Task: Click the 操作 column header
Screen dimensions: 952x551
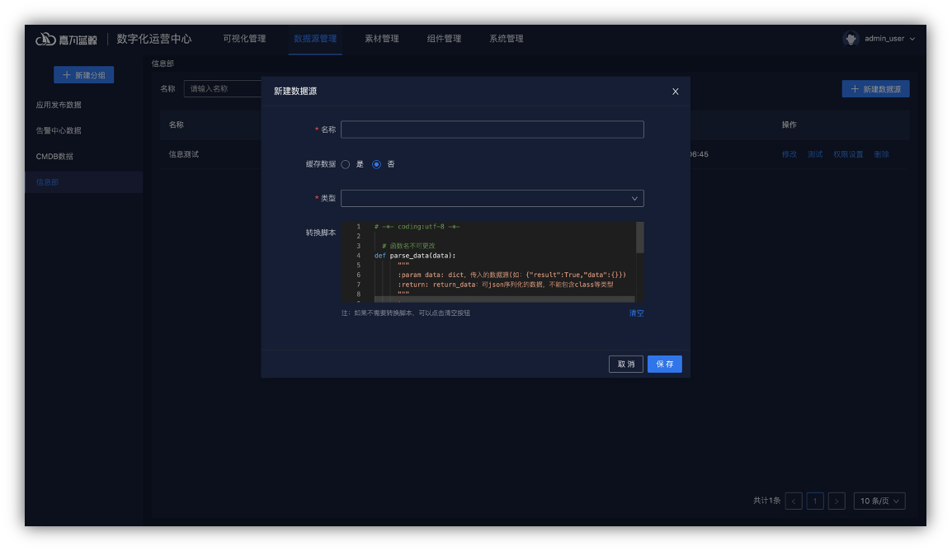Action: click(789, 125)
